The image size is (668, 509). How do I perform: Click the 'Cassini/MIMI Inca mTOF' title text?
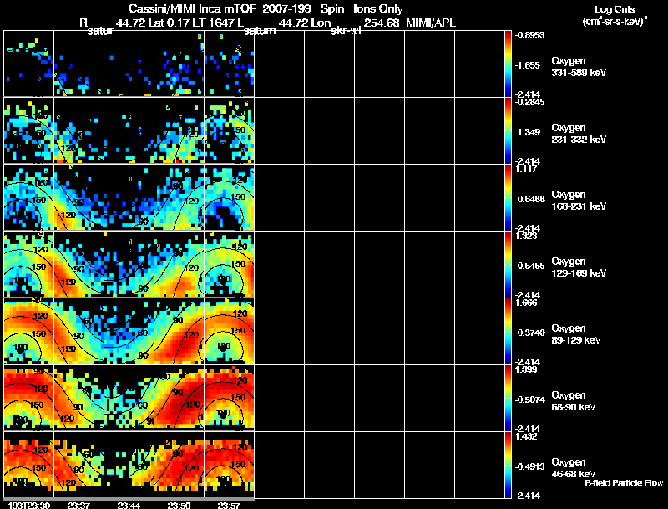(x=192, y=8)
